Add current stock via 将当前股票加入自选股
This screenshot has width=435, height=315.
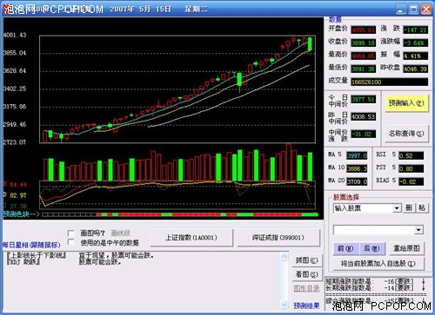(x=378, y=264)
